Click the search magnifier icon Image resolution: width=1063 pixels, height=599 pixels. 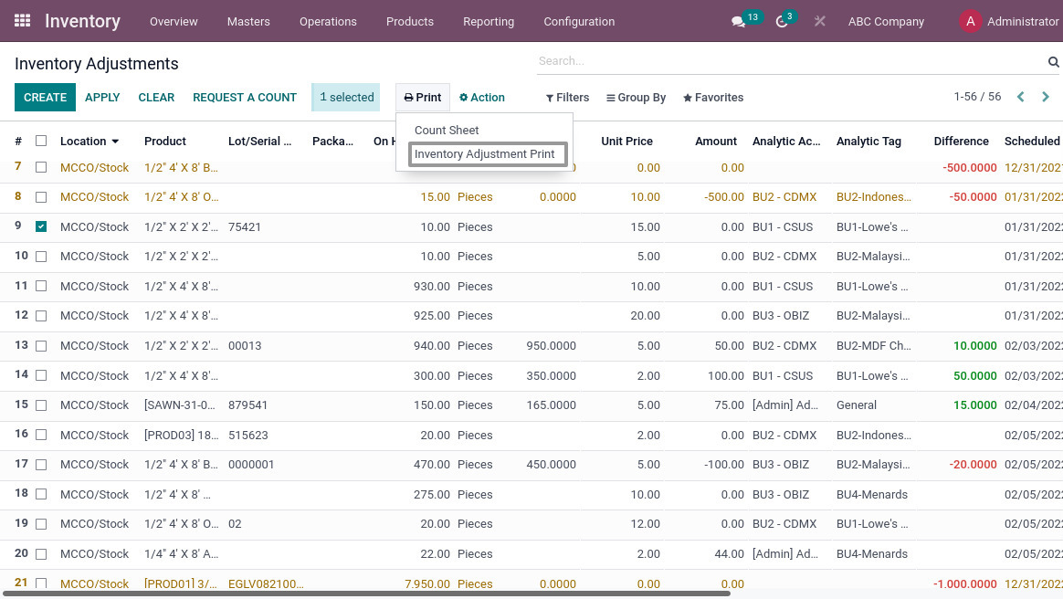[x=1053, y=61]
